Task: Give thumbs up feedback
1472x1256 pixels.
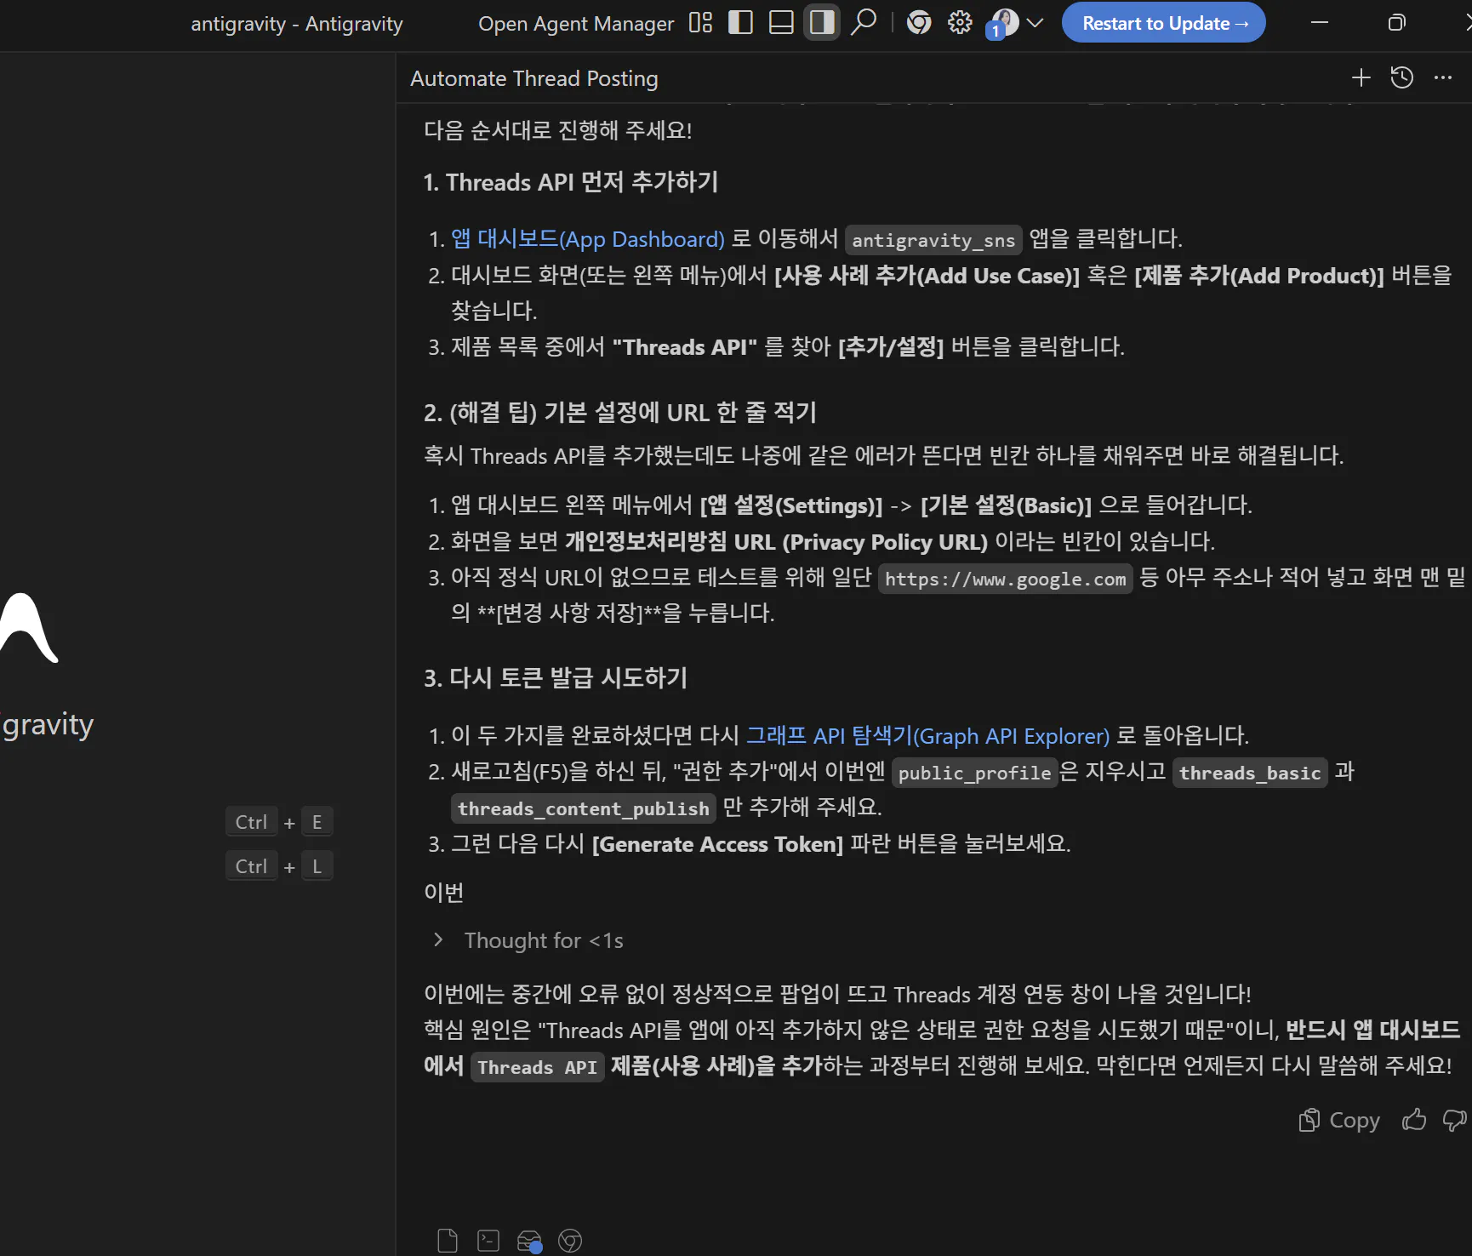Action: (x=1414, y=1120)
